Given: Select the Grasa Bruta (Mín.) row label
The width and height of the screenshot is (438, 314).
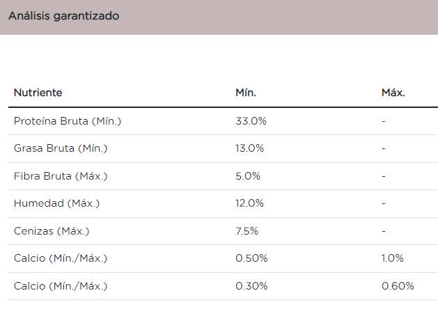Looking at the screenshot, I should [61, 148].
